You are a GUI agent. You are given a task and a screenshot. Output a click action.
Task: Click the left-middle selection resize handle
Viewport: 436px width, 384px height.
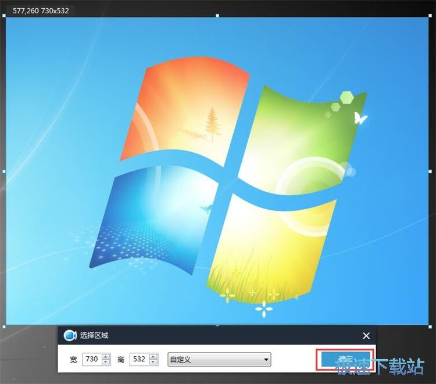(x=4, y=171)
